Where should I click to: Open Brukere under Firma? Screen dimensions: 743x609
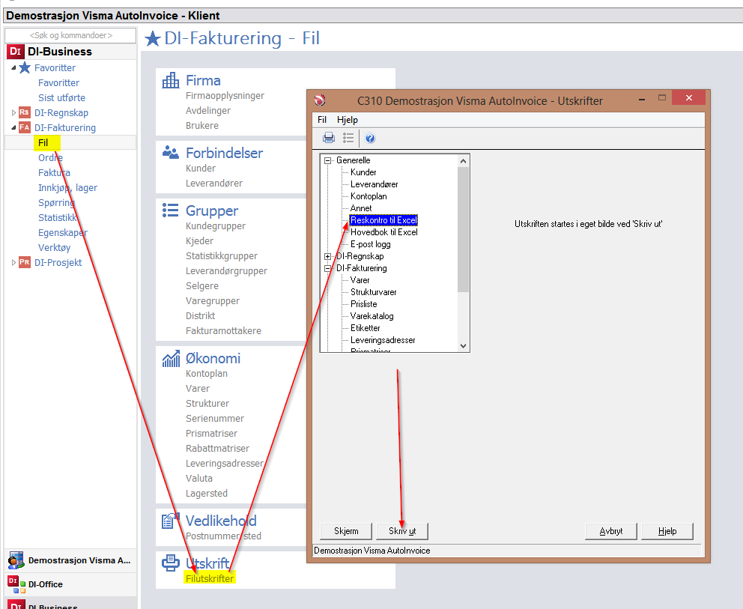point(202,126)
